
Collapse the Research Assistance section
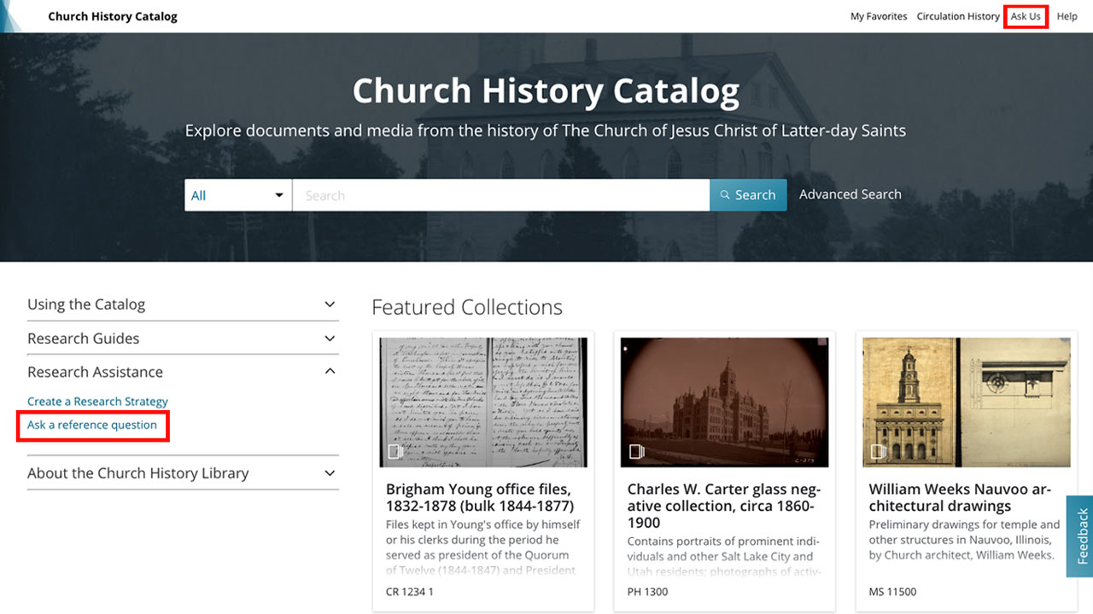click(x=183, y=372)
